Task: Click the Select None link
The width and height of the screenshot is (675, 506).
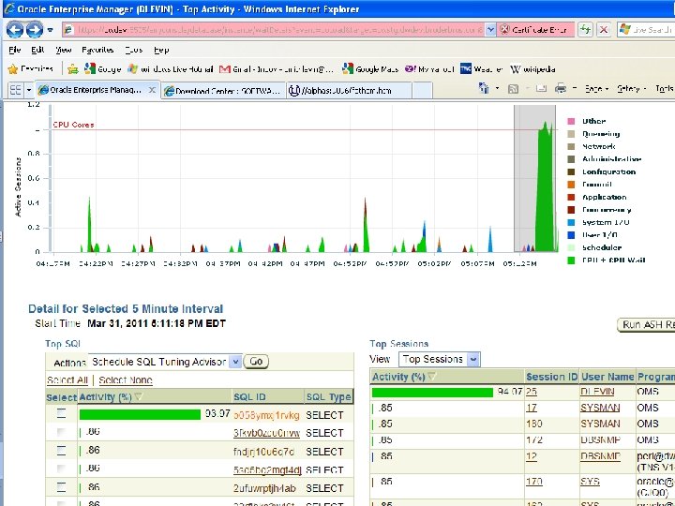Action: click(x=126, y=380)
